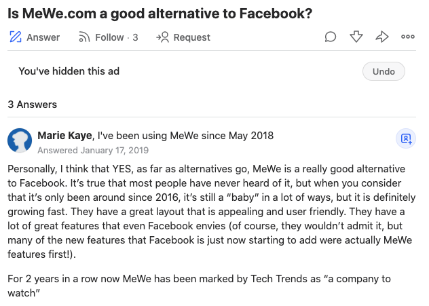Viewport: 429px width, 306px height.
Task: Open the three-dot more options menu
Action: tap(408, 37)
